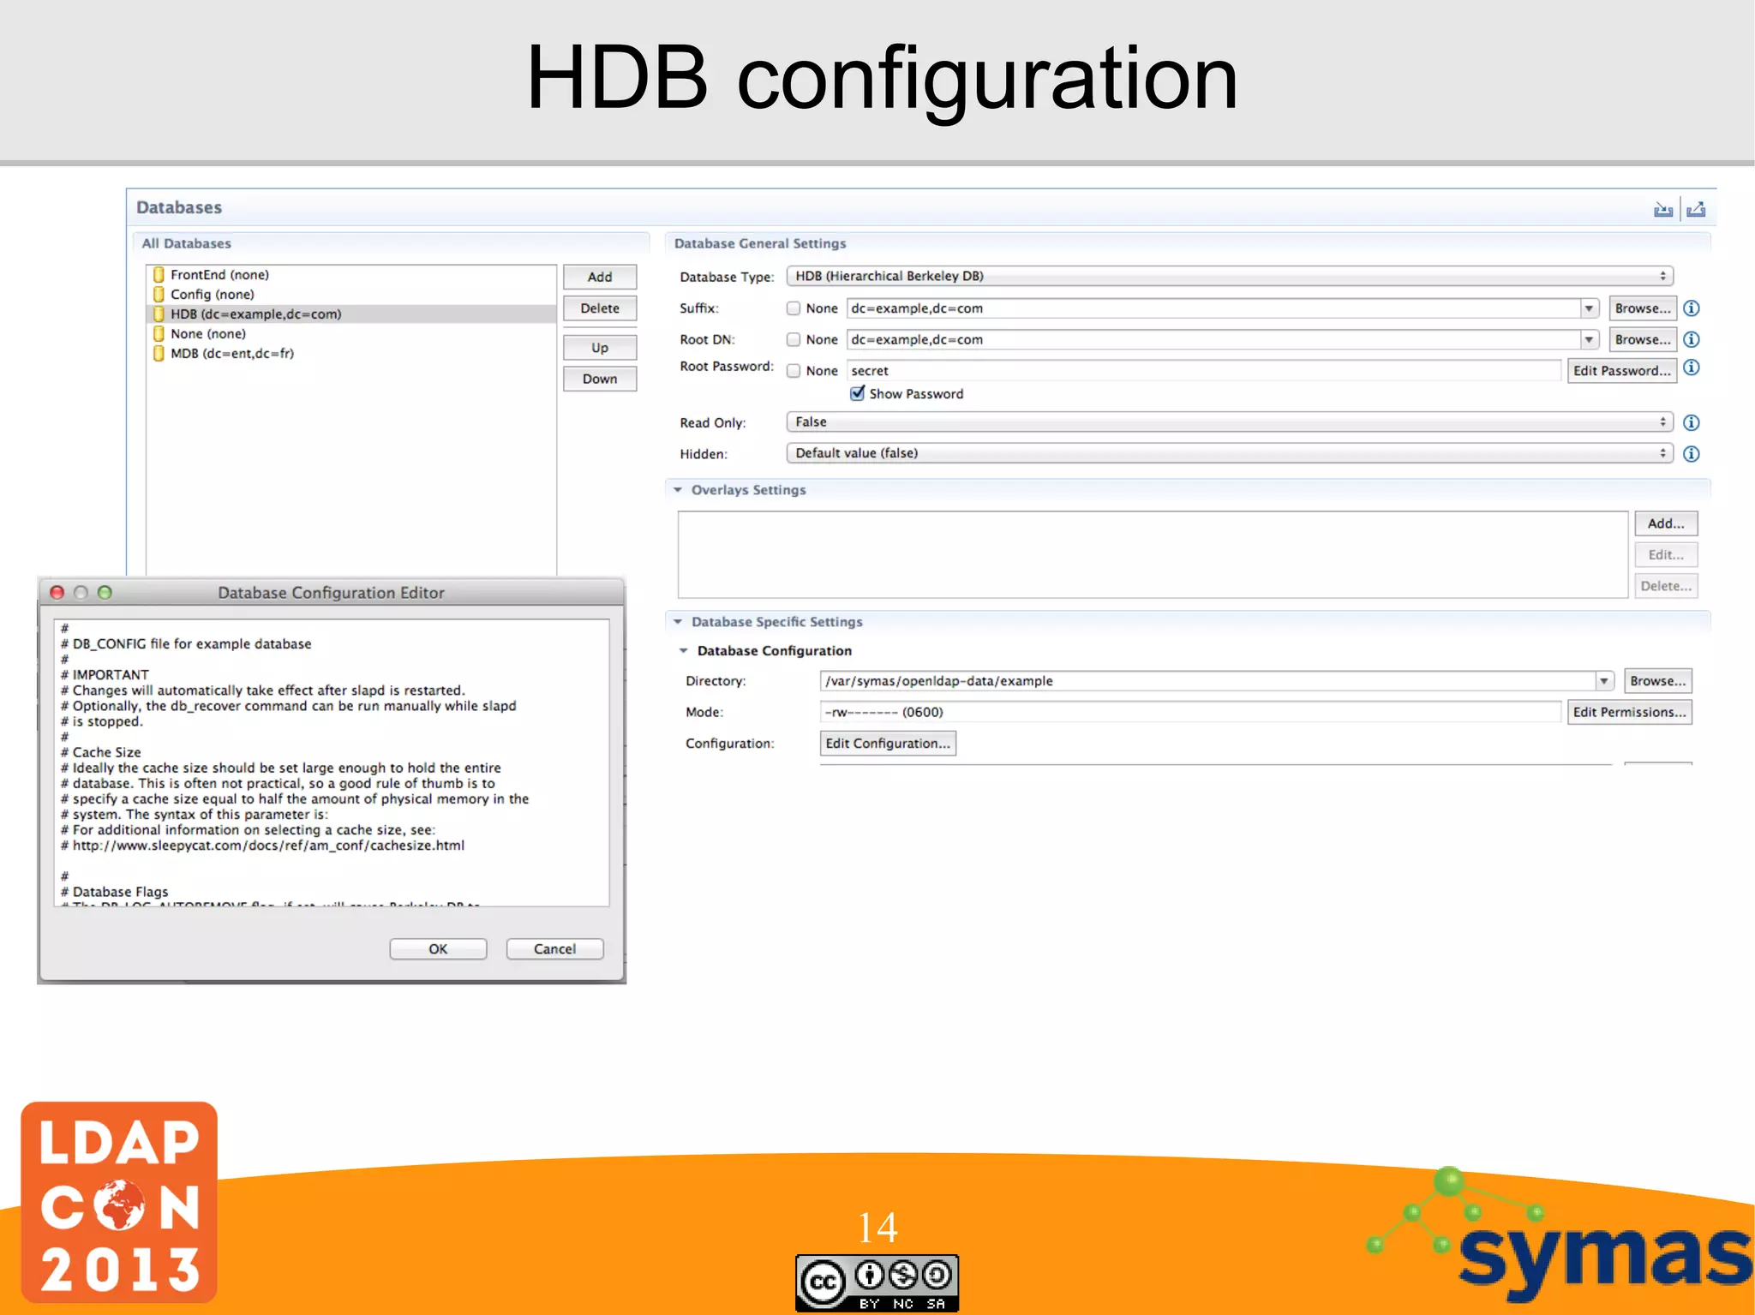This screenshot has width=1755, height=1315.
Task: Enable the None checkbox for Root DN
Action: (794, 339)
